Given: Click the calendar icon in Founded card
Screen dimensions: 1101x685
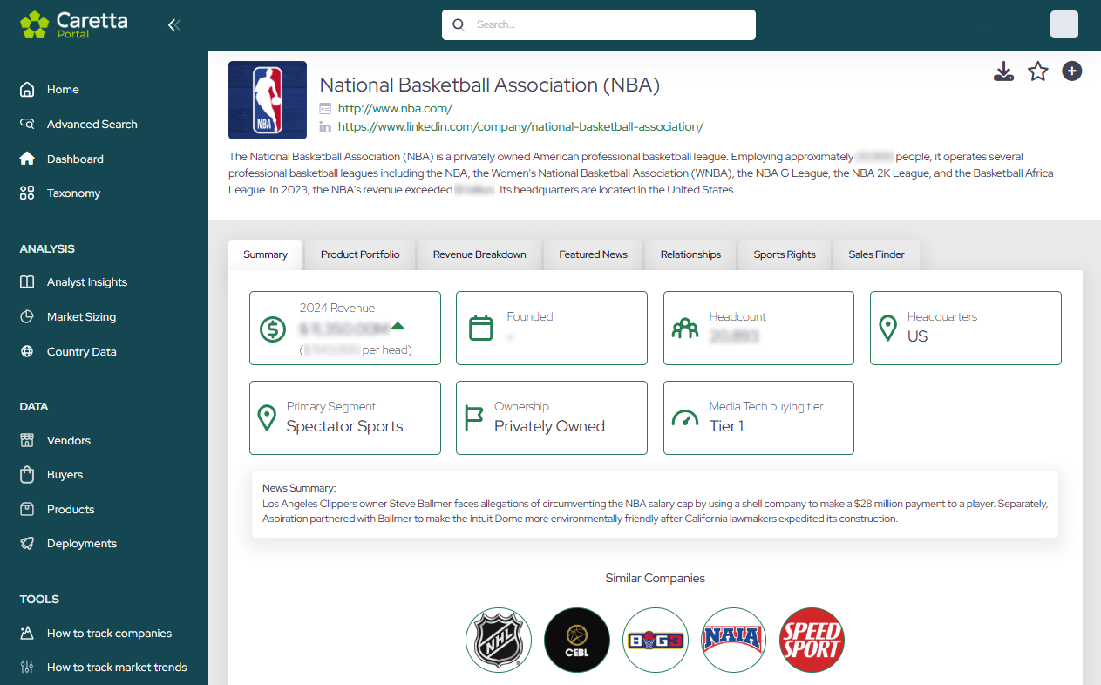Looking at the screenshot, I should click(x=481, y=329).
